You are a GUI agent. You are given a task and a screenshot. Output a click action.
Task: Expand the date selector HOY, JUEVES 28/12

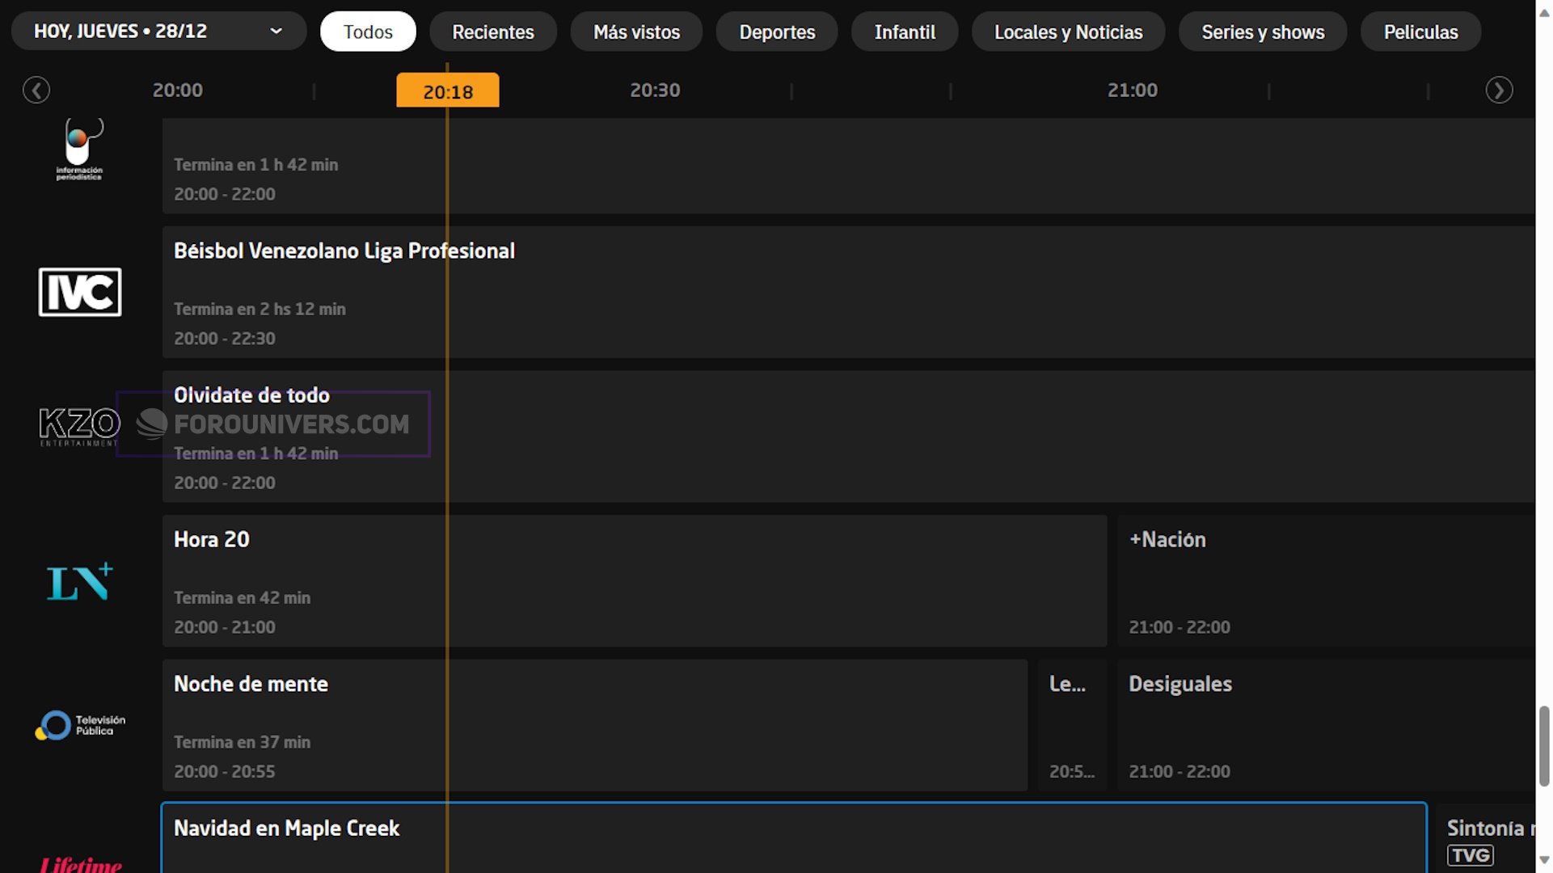coord(158,32)
